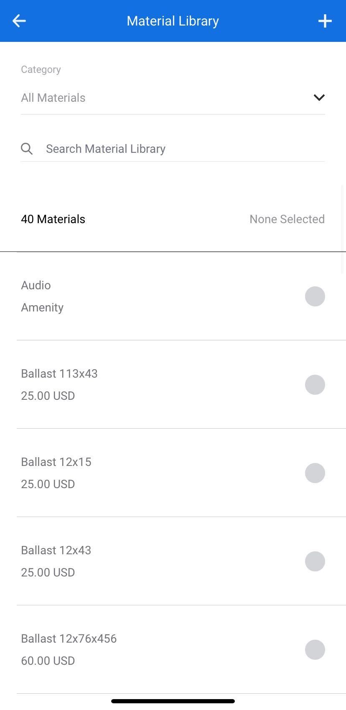346x710 pixels.
Task: Select the Ballast 12x43 radio button
Action: [315, 561]
